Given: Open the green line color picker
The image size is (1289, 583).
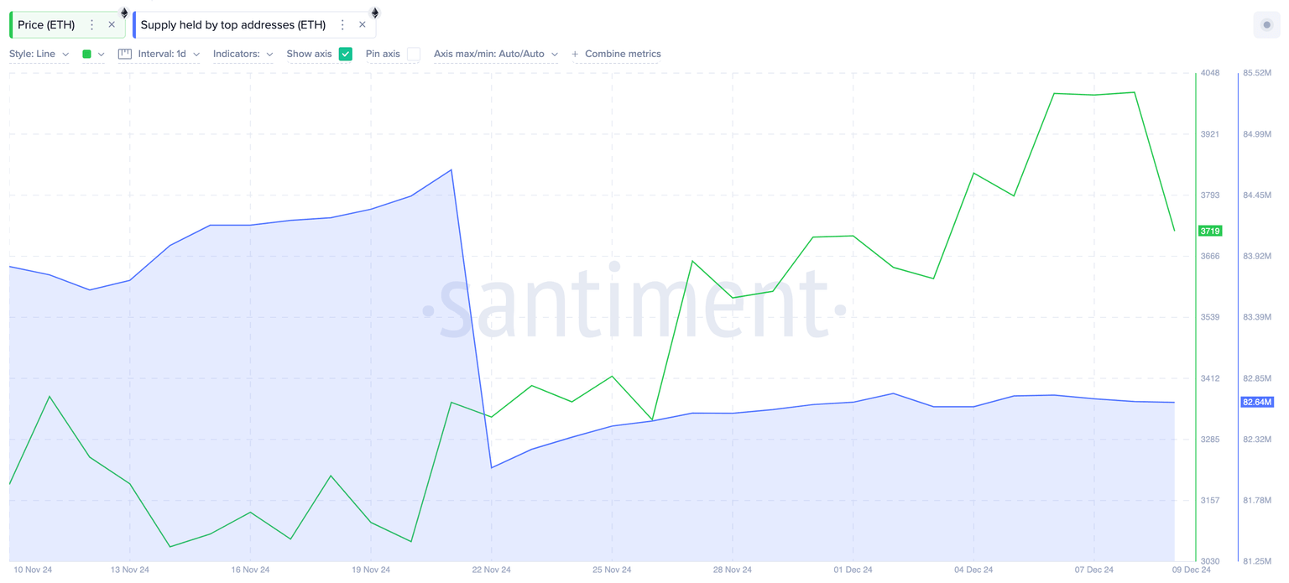Looking at the screenshot, I should (92, 54).
